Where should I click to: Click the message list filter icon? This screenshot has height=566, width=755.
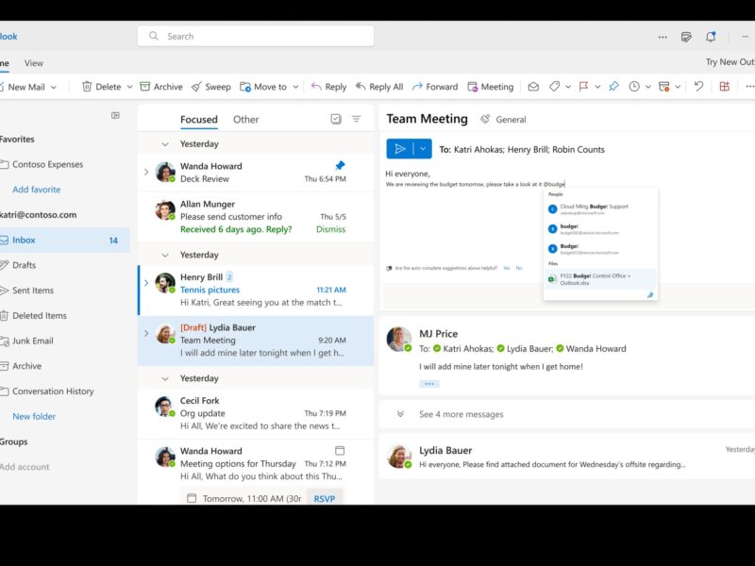358,119
